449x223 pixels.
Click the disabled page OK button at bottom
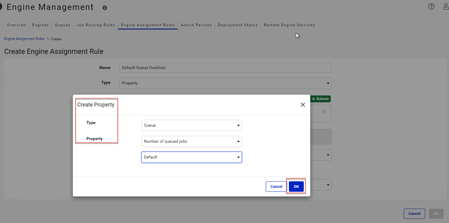tap(436, 214)
